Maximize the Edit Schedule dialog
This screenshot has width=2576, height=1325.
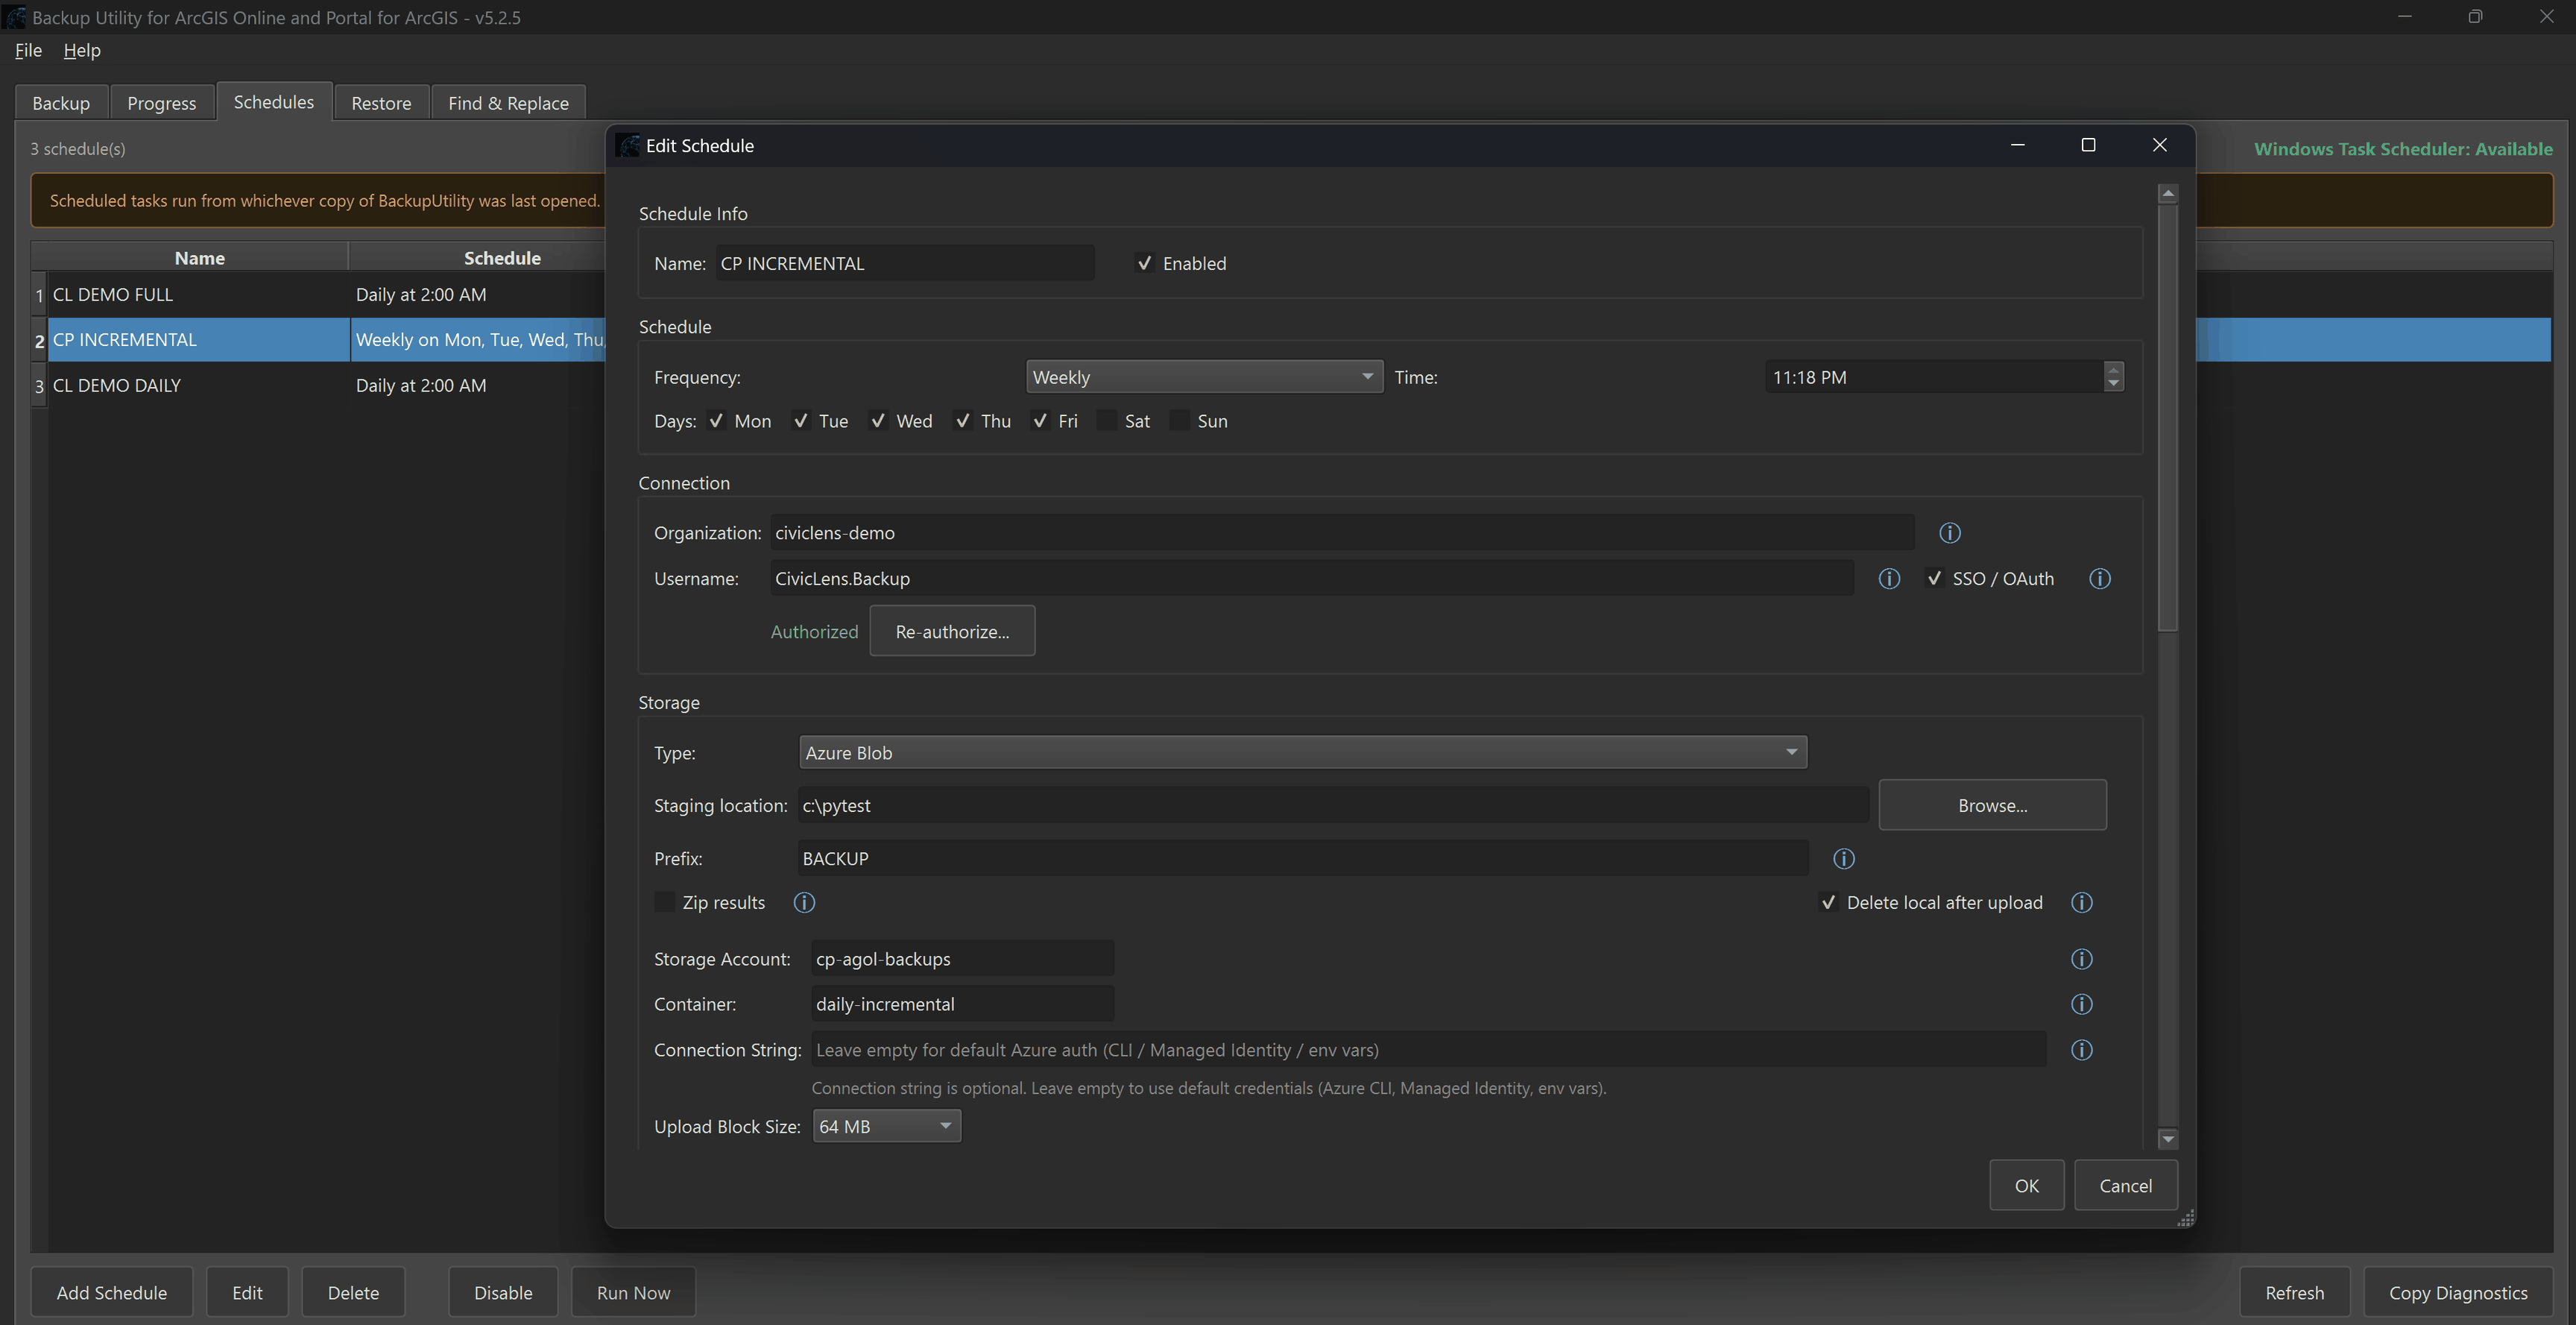point(2088,145)
